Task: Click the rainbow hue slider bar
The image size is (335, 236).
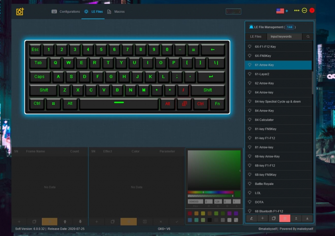Action: pyautogui.click(x=210, y=192)
